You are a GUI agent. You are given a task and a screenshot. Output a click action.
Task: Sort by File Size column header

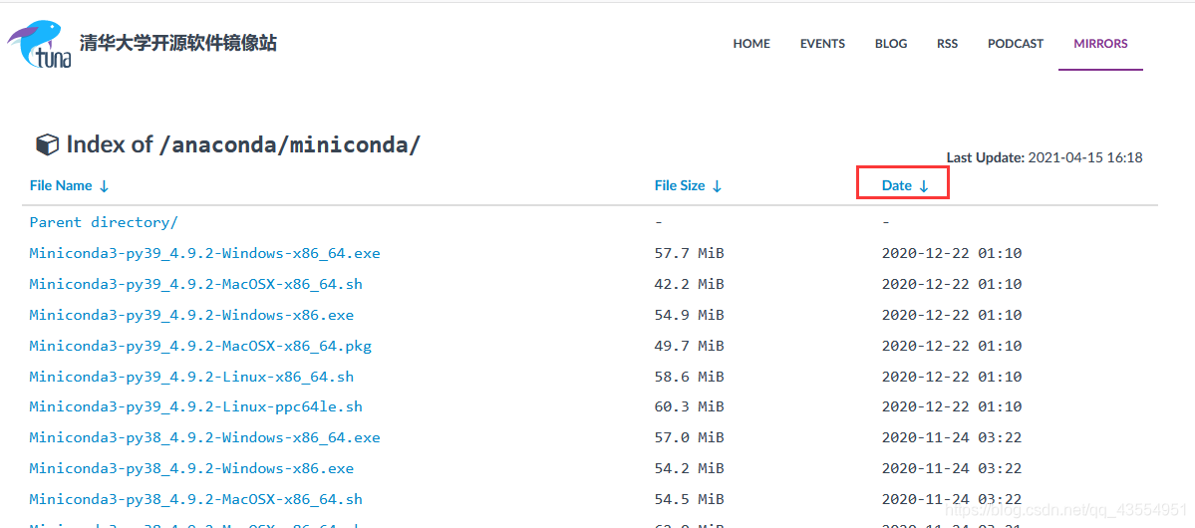688,185
